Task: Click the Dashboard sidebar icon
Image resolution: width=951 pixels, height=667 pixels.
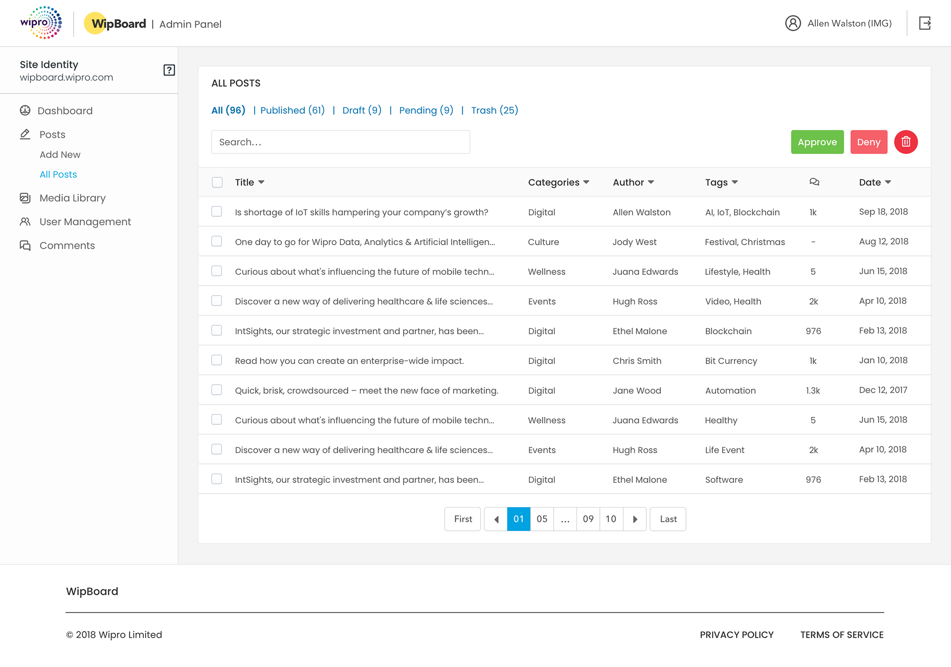Action: pos(25,110)
